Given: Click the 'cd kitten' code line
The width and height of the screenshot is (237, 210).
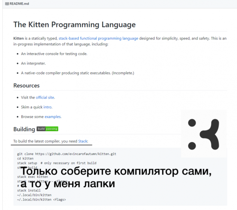Looking at the screenshot, I should coord(25,158).
